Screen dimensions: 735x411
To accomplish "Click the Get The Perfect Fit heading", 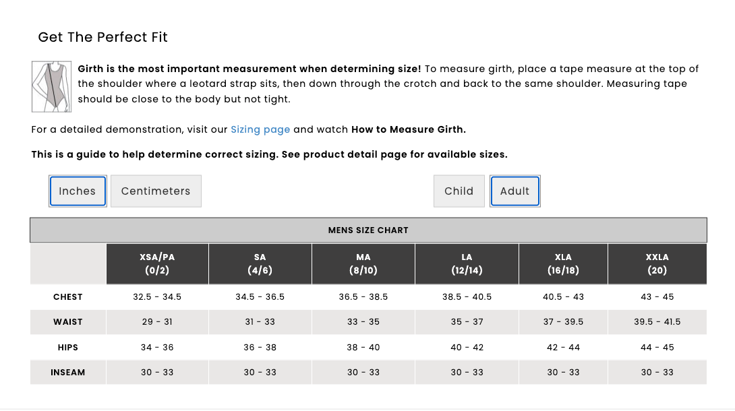I will click(102, 37).
